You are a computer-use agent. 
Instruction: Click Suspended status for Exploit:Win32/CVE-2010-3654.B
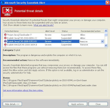(66, 45)
